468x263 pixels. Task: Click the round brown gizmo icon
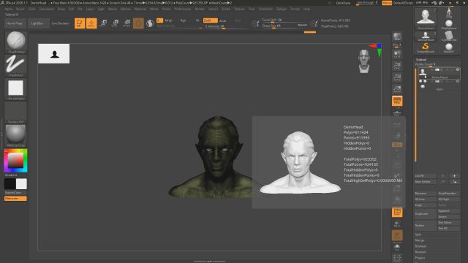pos(138,23)
